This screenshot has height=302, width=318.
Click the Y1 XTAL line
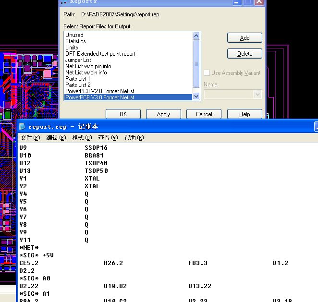coord(60,179)
